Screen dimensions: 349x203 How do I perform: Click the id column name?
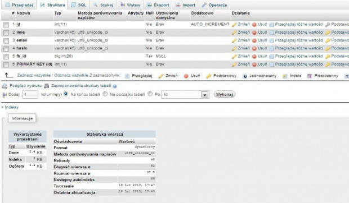(x=18, y=24)
